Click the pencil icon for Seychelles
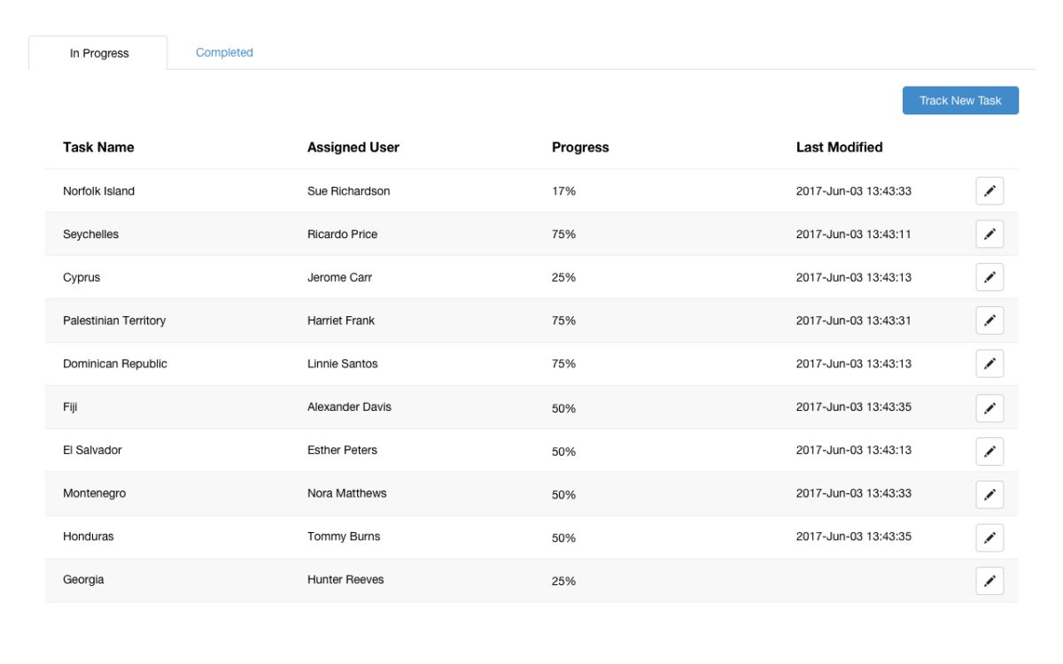 coord(989,235)
